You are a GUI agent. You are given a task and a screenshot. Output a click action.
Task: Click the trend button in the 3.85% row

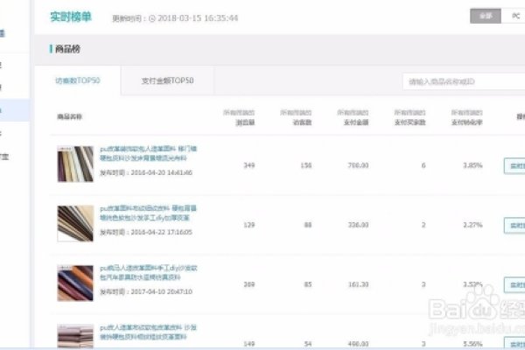tap(514, 165)
